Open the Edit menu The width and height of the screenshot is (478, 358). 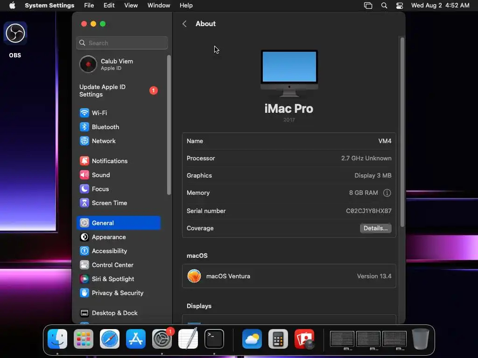[x=109, y=6]
